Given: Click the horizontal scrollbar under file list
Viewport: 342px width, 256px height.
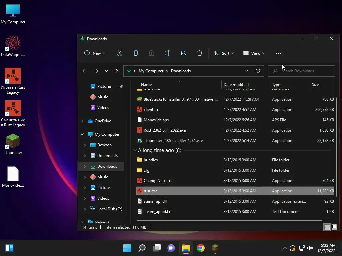Looking at the screenshot, I should [x=229, y=221].
